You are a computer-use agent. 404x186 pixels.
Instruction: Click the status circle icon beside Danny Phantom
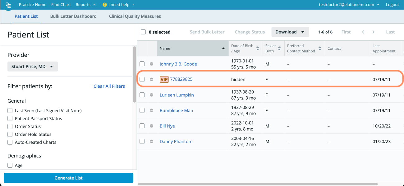pyautogui.click(x=152, y=141)
